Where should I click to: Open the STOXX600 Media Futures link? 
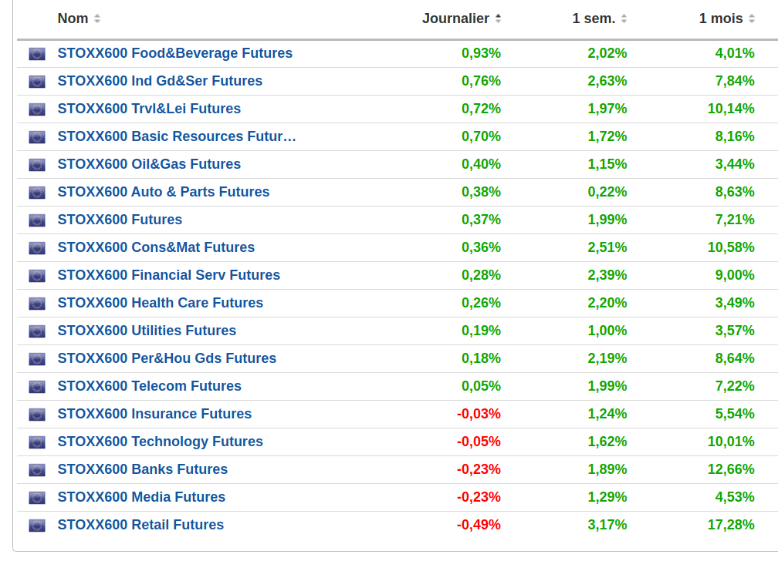(x=141, y=497)
